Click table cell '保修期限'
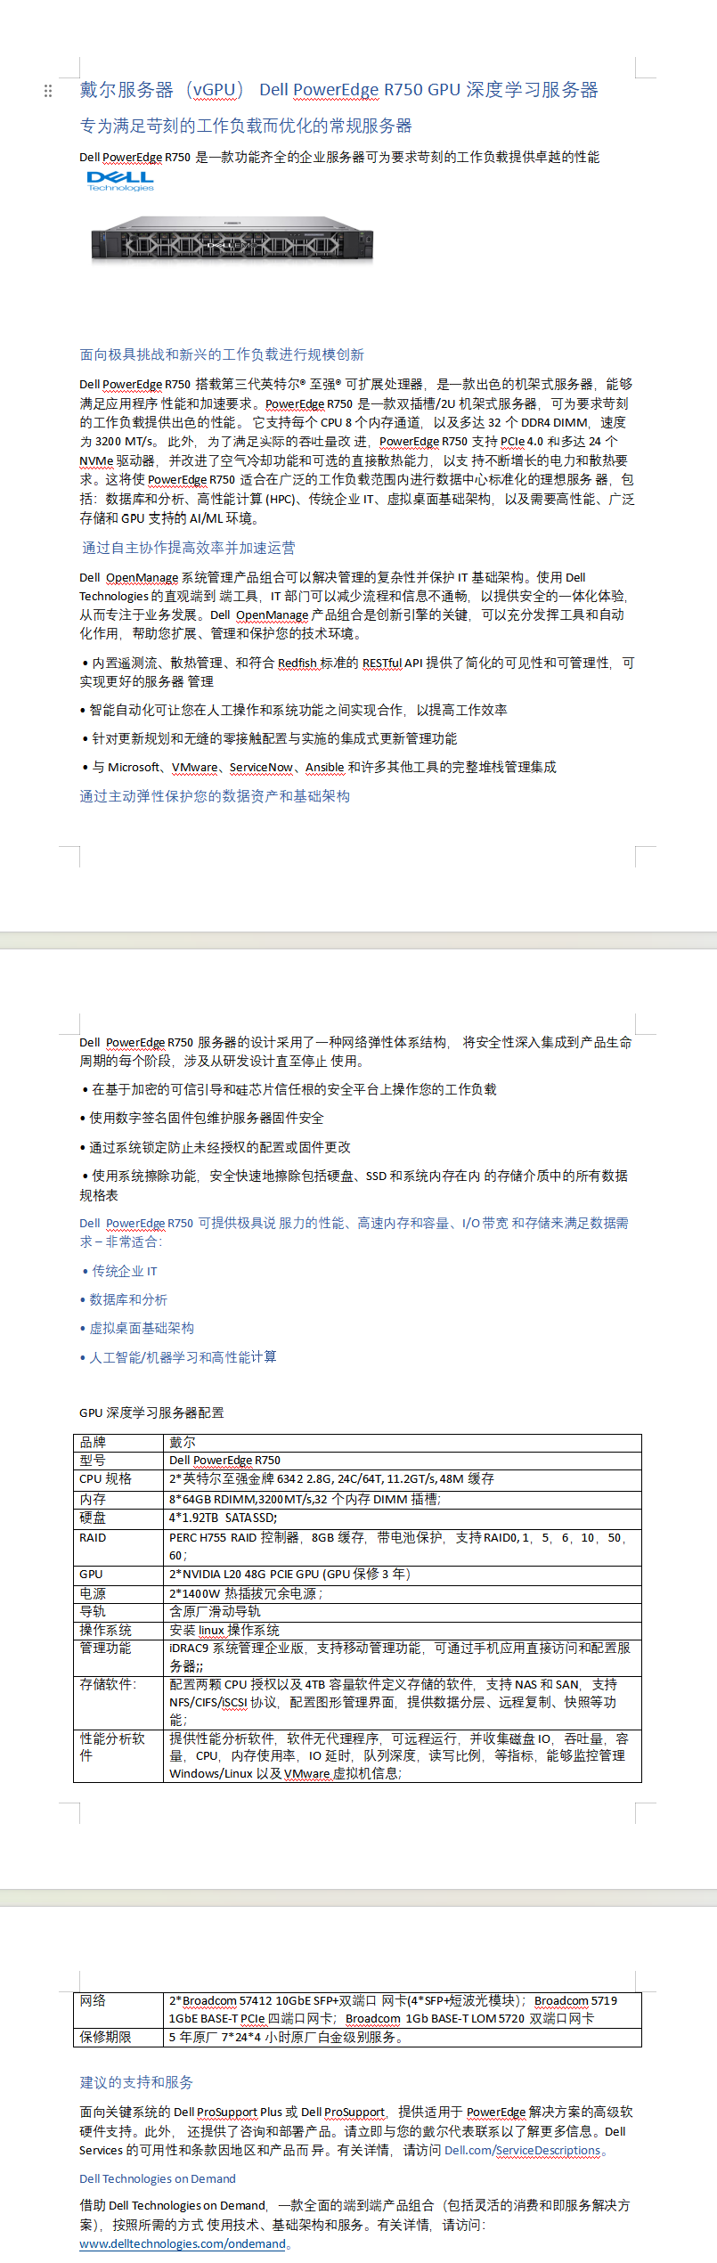717x2263 pixels. click(118, 2038)
